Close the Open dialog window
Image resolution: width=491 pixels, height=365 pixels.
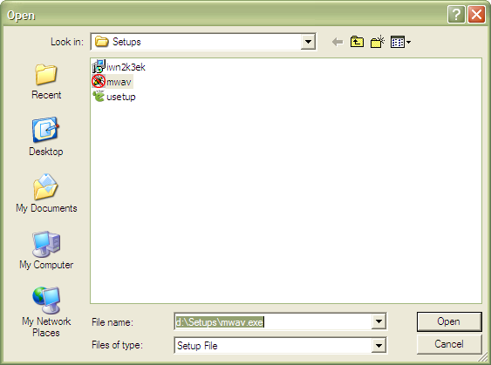[x=476, y=15]
